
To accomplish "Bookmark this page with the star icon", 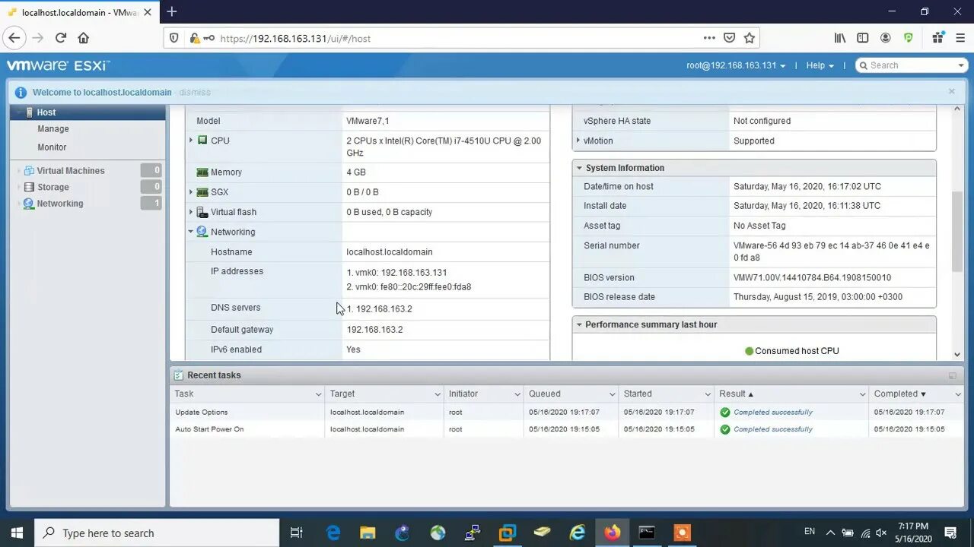I will (x=749, y=38).
